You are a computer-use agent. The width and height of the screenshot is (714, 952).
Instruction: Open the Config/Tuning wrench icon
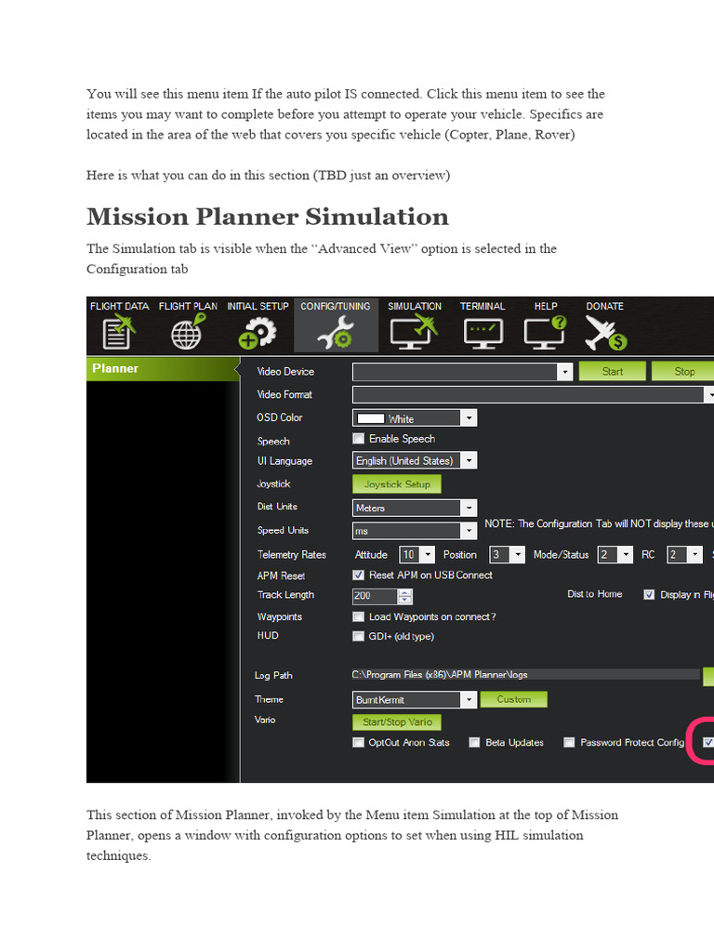click(335, 333)
